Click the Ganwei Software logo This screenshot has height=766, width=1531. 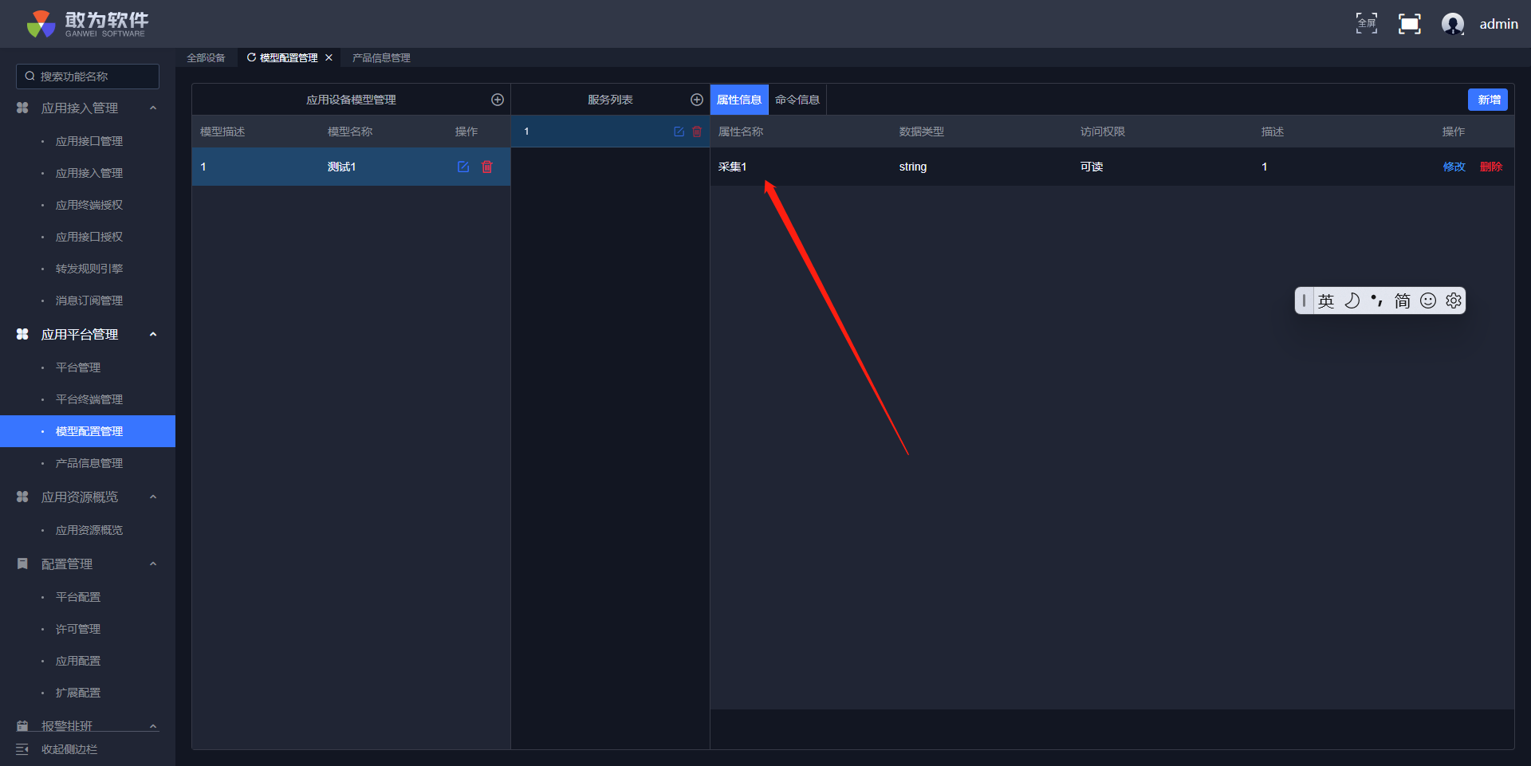(x=87, y=24)
